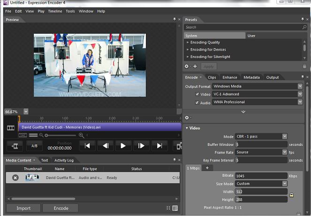Open the preview zoom percentage dropdown

tap(26, 111)
